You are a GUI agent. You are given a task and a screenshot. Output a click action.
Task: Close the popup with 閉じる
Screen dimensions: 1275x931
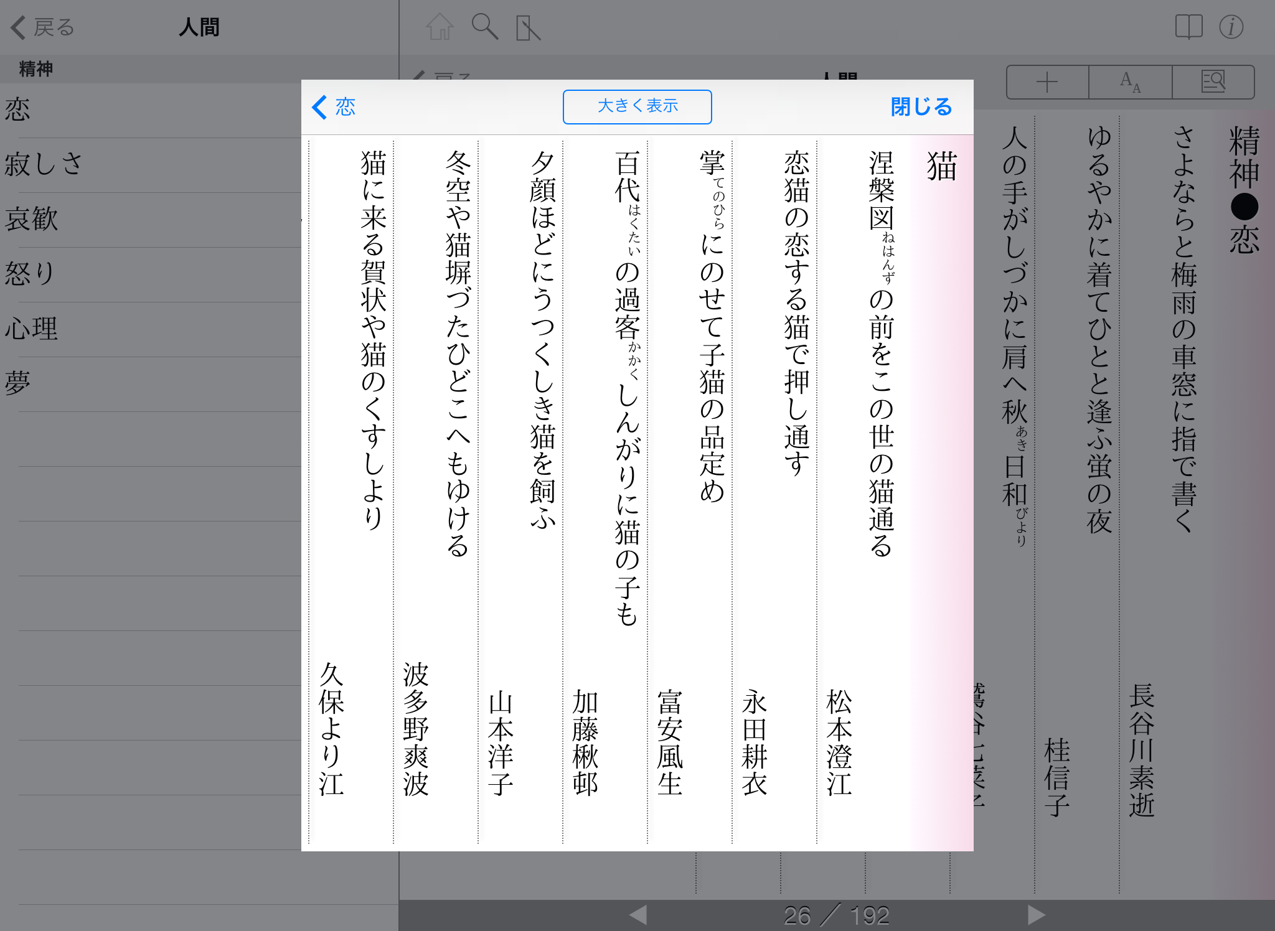[921, 107]
